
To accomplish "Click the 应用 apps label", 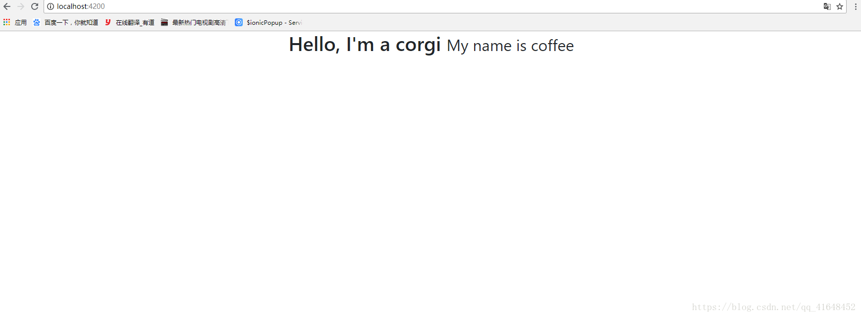I will 21,22.
